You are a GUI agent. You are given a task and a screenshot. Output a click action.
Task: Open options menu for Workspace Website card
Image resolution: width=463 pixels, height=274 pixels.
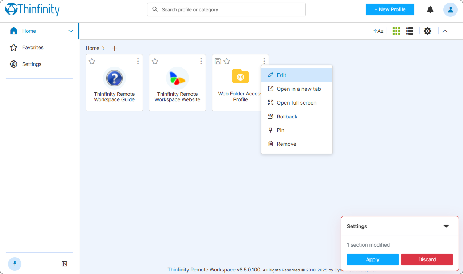tap(201, 61)
